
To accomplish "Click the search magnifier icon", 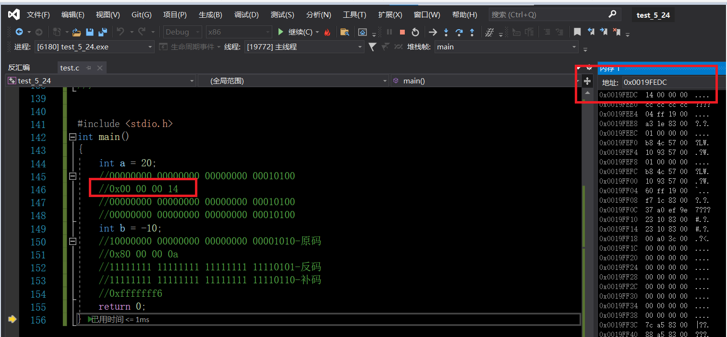I will point(612,14).
